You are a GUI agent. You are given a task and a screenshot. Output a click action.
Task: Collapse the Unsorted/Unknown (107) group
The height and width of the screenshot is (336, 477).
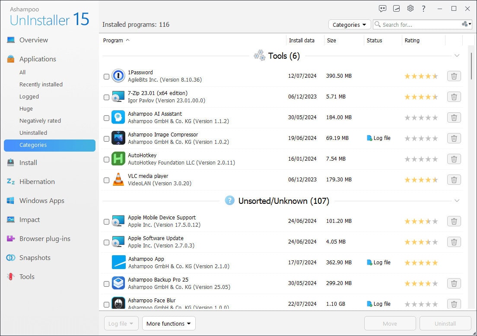(x=457, y=201)
